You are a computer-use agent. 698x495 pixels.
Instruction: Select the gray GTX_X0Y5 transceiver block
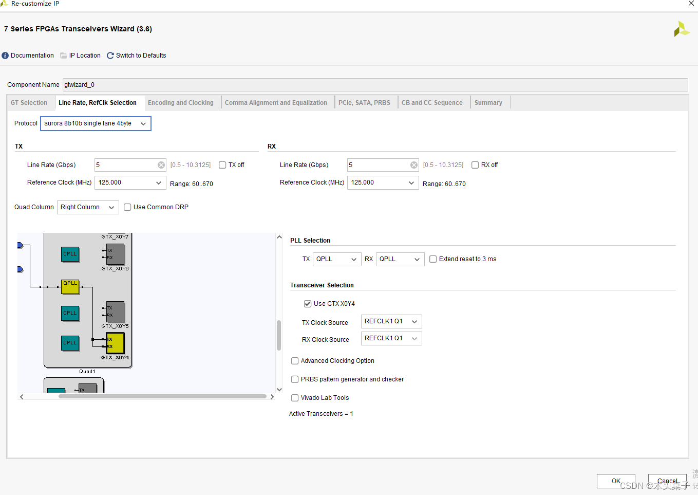coord(116,311)
